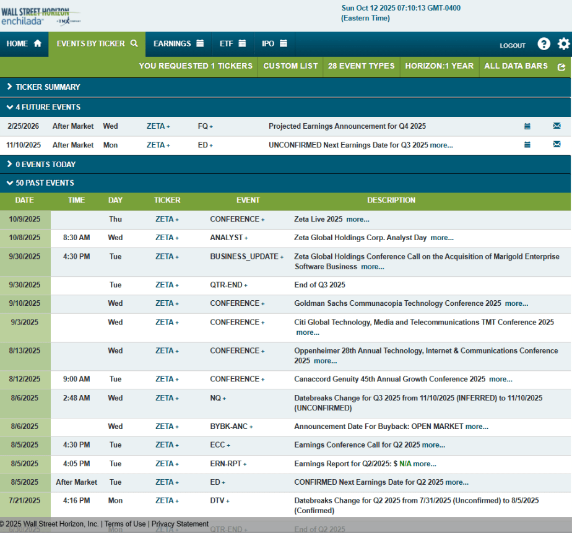Viewport: 572px width, 533px height.
Task: Click the calendar icon on the Q4 2025 projected earnings row
Action: click(527, 126)
